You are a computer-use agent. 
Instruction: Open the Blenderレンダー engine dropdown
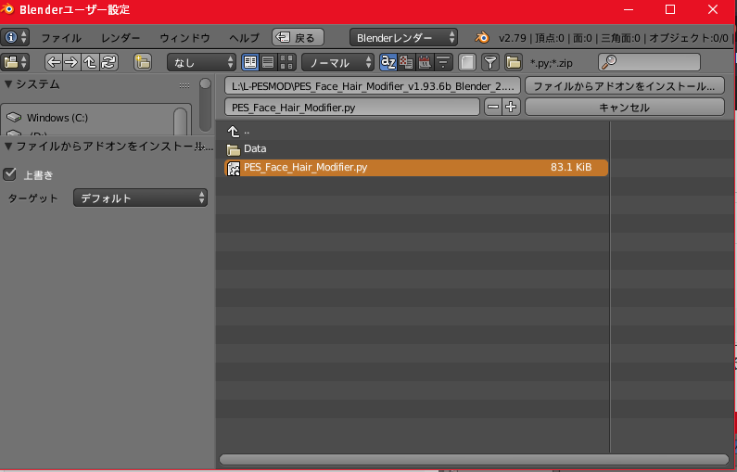coord(403,38)
